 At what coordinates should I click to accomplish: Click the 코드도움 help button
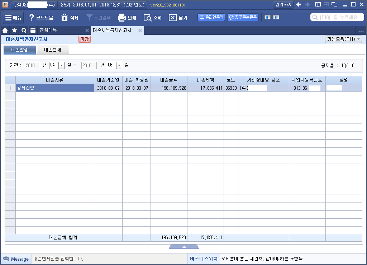[41, 18]
